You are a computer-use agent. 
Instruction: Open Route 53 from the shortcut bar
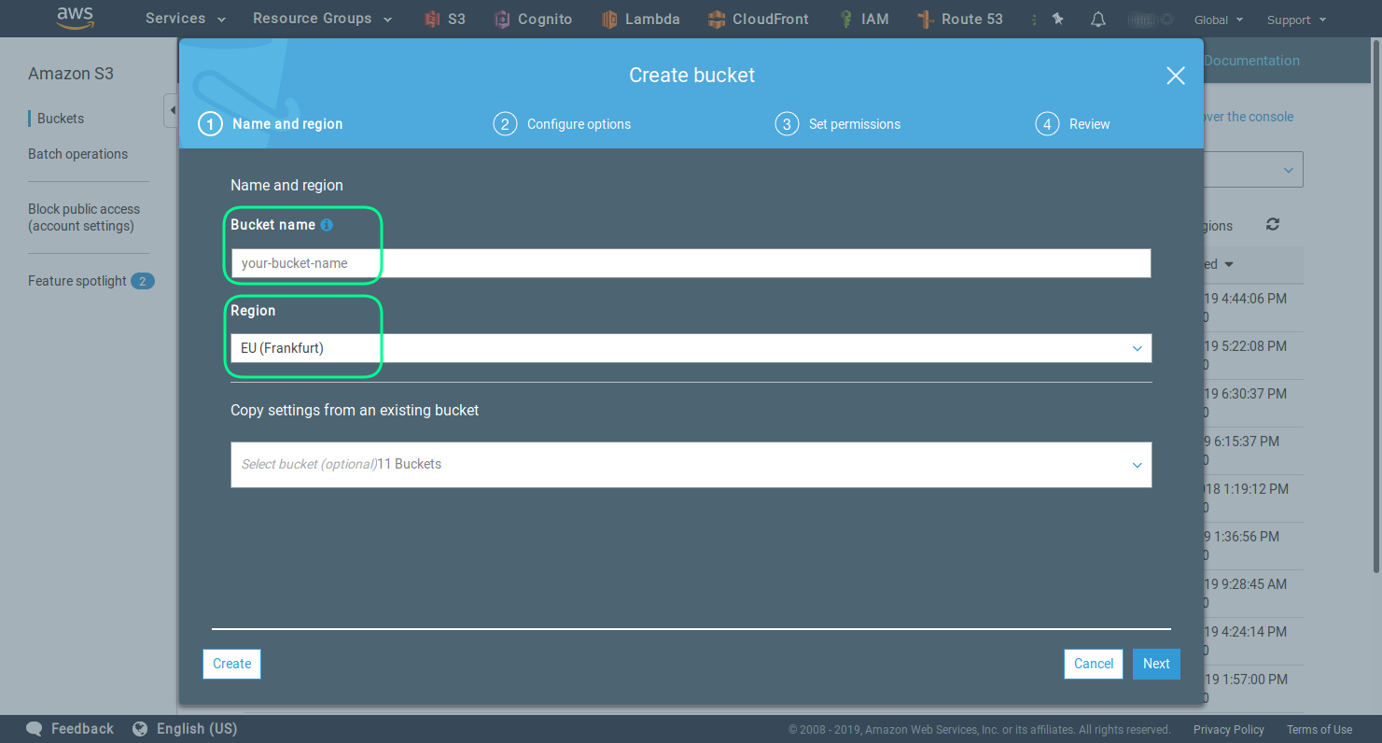960,19
